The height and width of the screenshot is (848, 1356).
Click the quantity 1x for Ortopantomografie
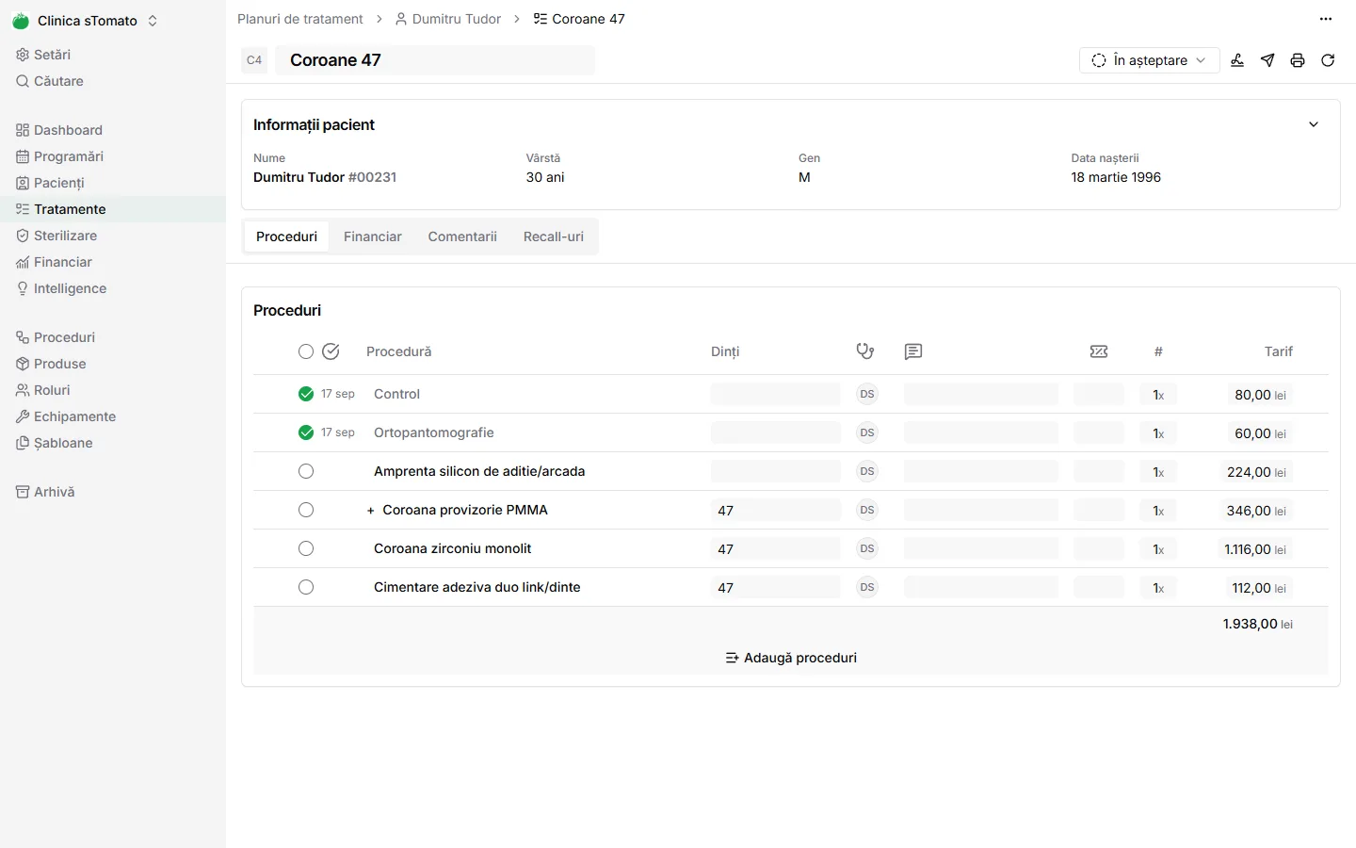[1158, 433]
